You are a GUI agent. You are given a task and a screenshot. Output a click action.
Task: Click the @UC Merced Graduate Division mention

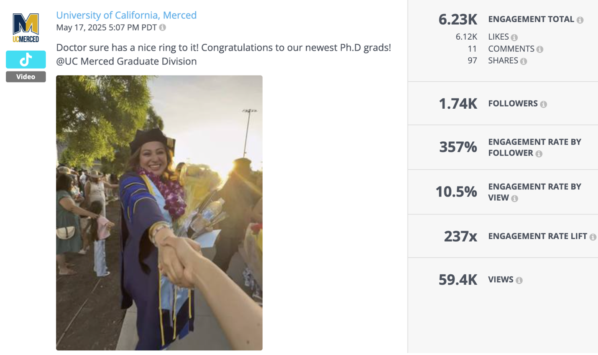point(126,61)
